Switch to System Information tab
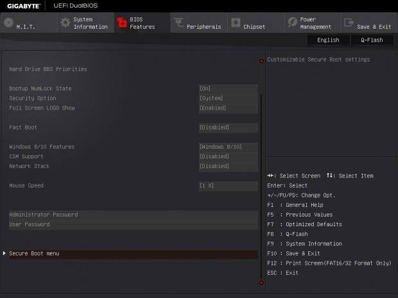The image size is (398, 298). [85, 23]
